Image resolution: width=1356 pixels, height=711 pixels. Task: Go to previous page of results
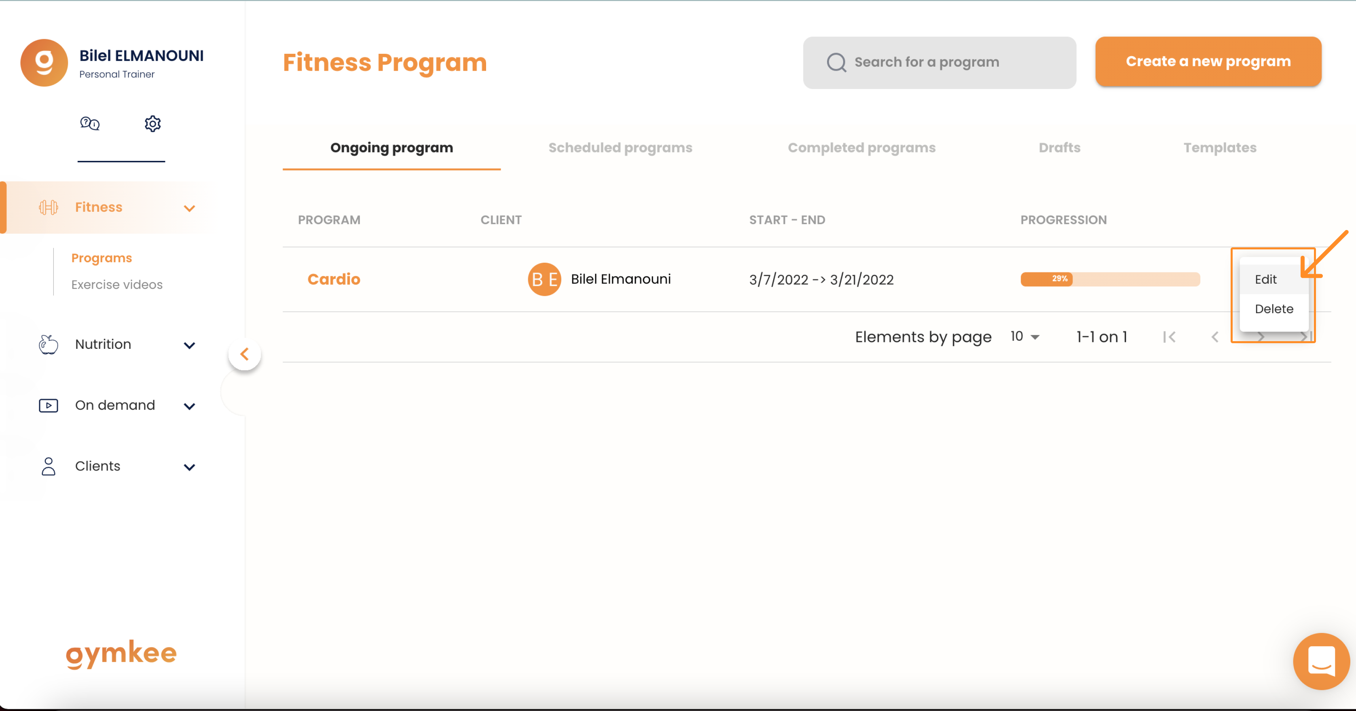pos(1215,337)
